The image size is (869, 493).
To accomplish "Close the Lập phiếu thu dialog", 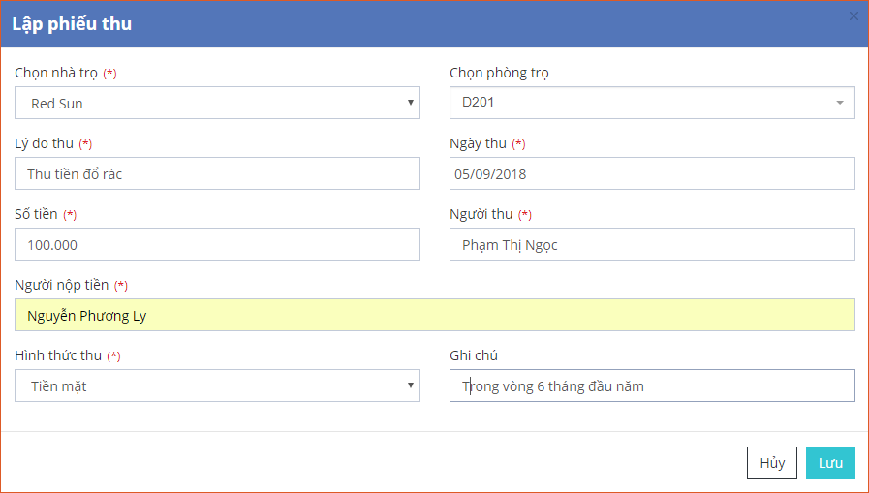I will coord(853,15).
